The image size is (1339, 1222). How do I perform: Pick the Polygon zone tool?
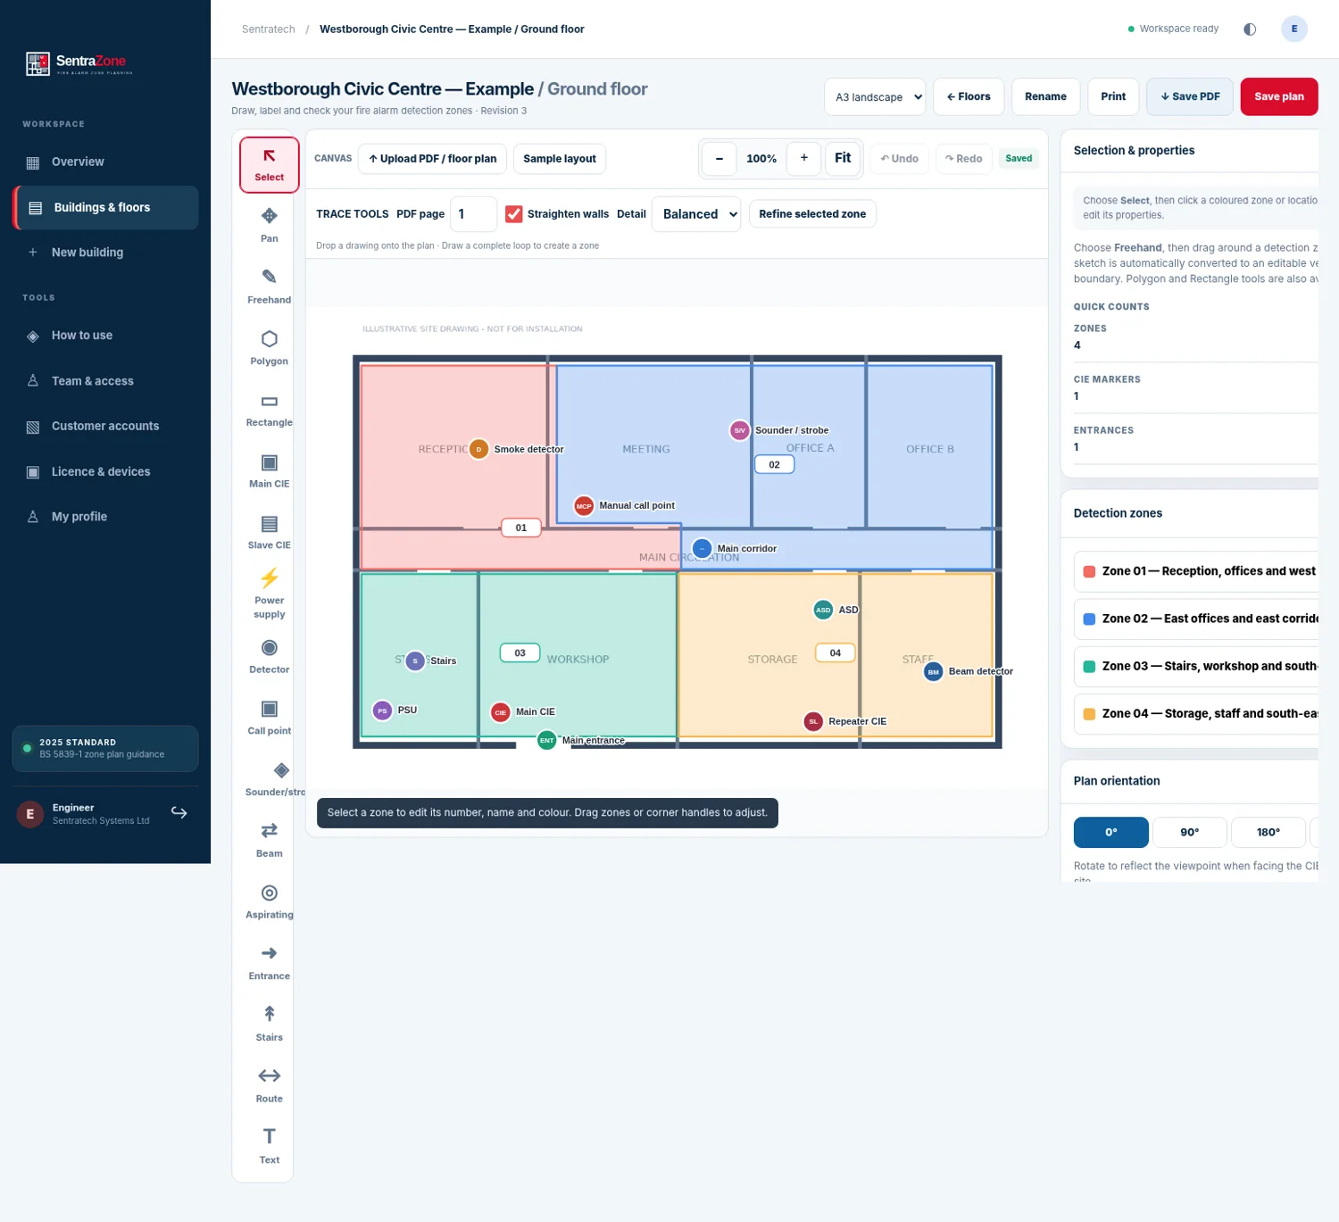pyautogui.click(x=269, y=348)
